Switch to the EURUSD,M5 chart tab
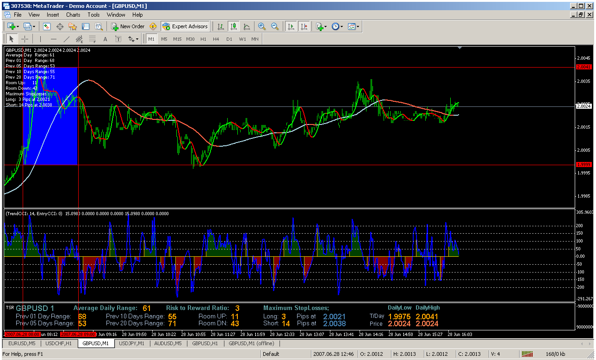 tap(22, 343)
